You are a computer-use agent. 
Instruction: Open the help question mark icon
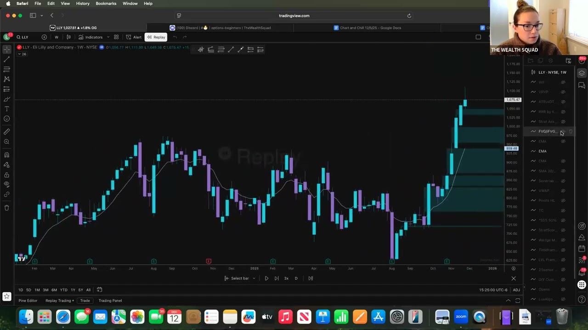click(x=582, y=299)
